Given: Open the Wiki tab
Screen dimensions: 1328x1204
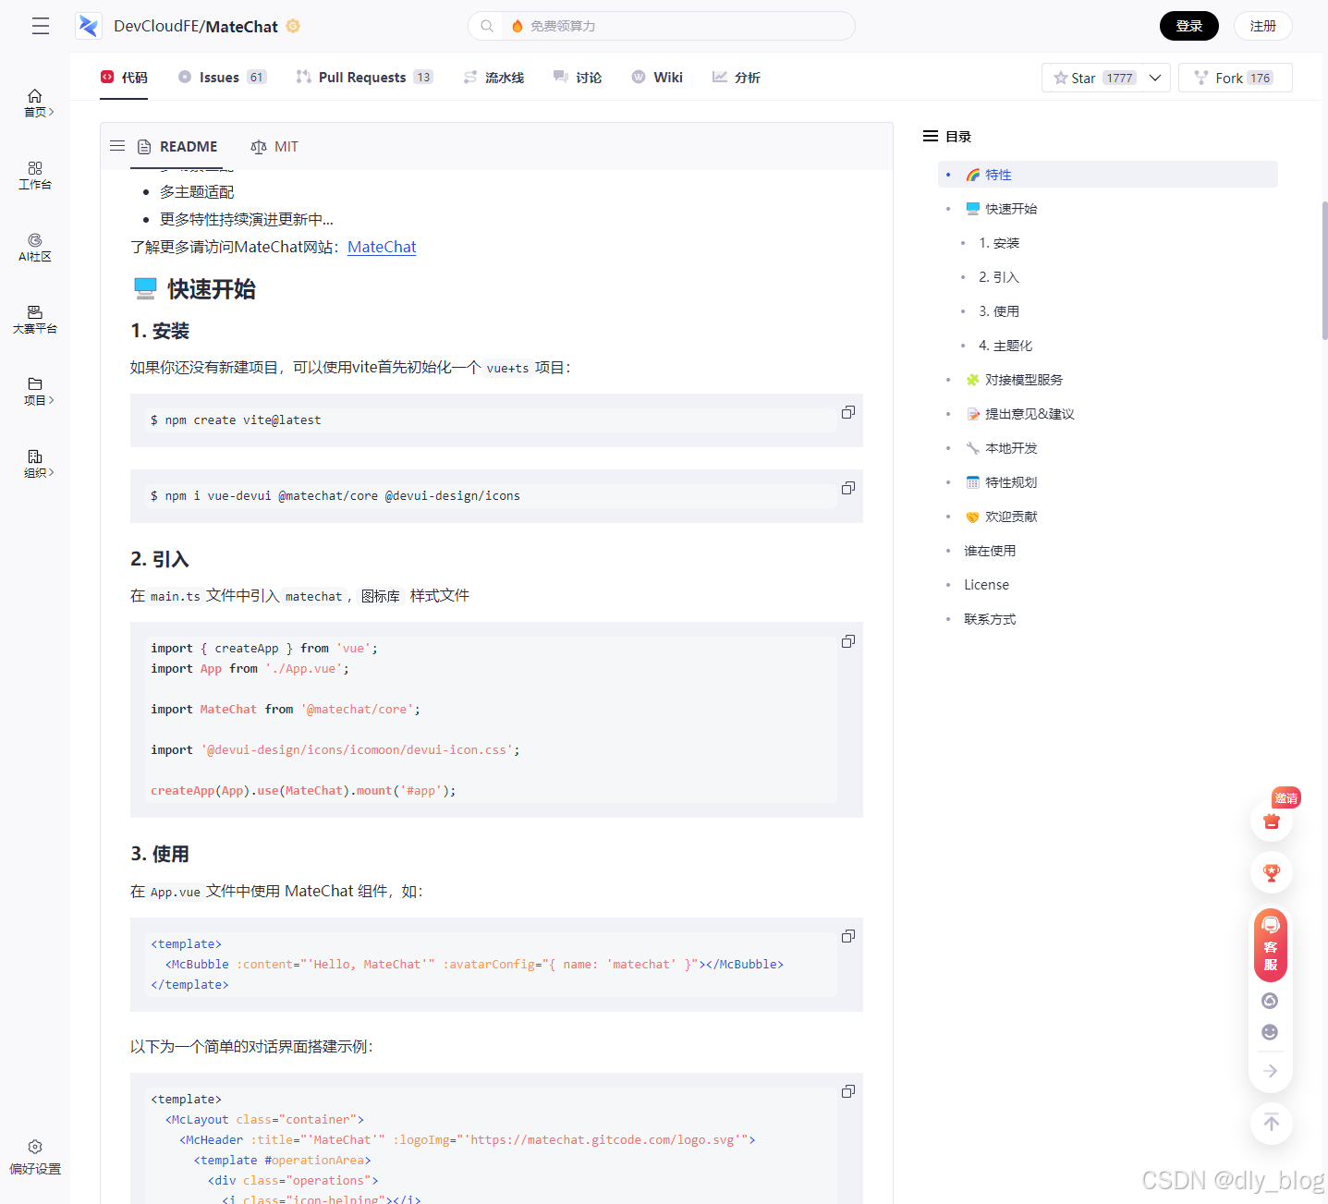Looking at the screenshot, I should (657, 78).
